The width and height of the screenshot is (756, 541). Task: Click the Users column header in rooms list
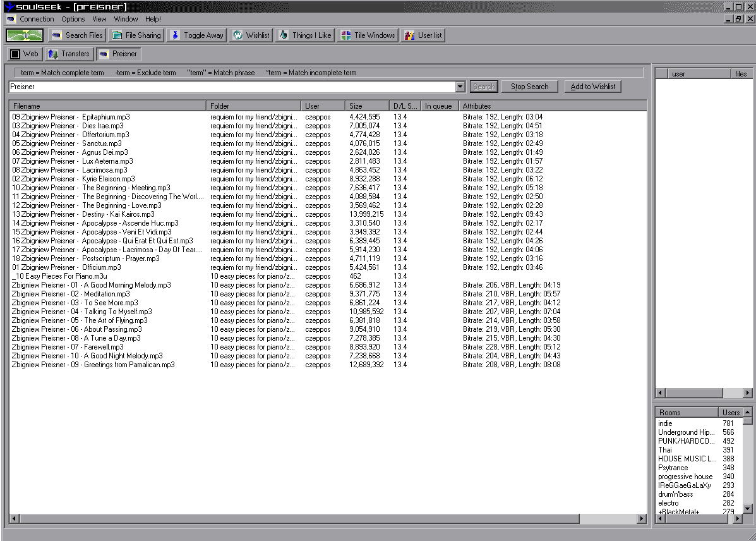pos(731,413)
